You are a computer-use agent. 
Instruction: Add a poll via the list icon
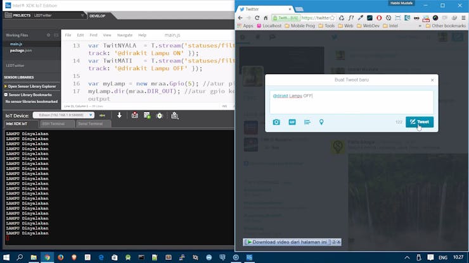307,122
